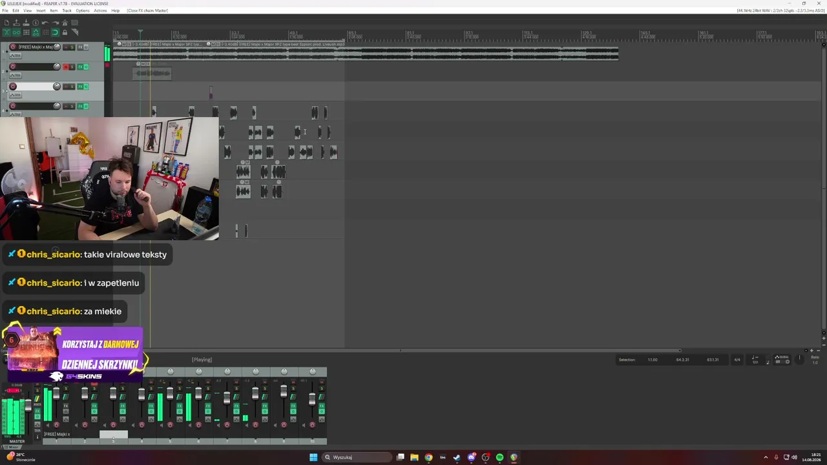Record-arm track 1 in the track panel
827x465 pixels.
13,47
